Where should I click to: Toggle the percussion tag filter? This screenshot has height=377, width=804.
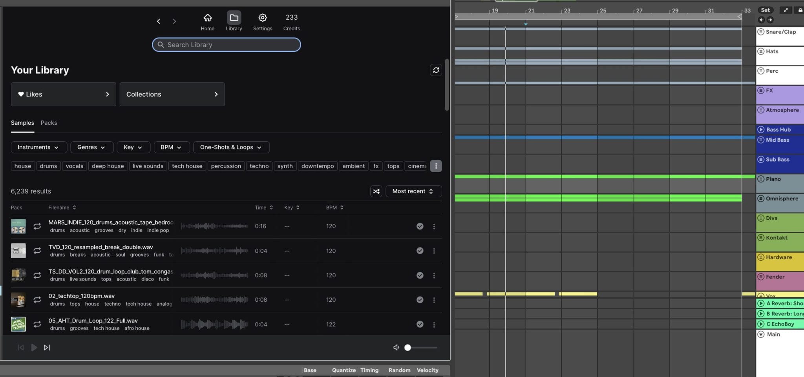(x=226, y=166)
